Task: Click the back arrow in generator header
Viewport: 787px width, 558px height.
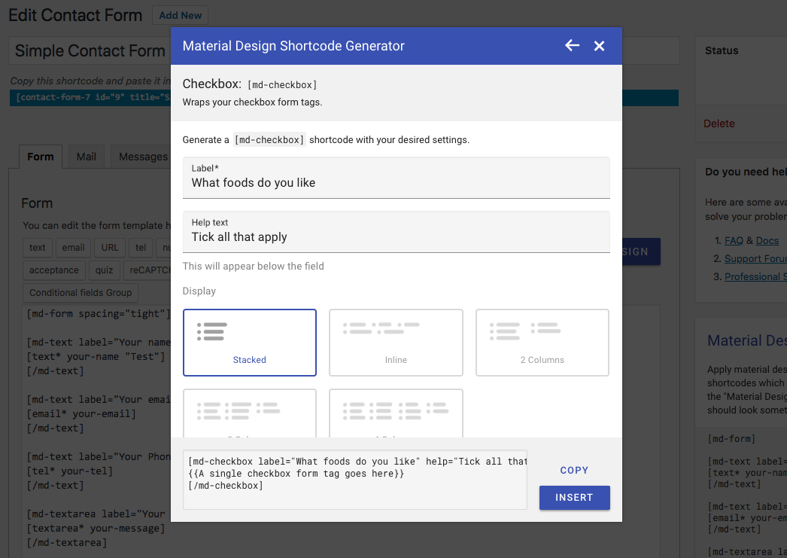Action: [x=572, y=46]
